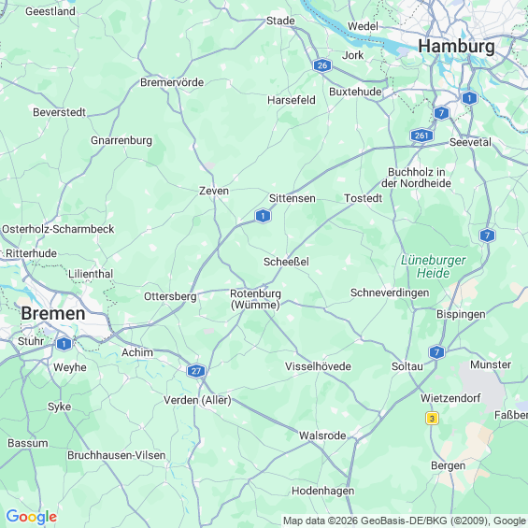This screenshot has width=528, height=528.
Task: Select the Bremen city label
Action: [x=53, y=313]
